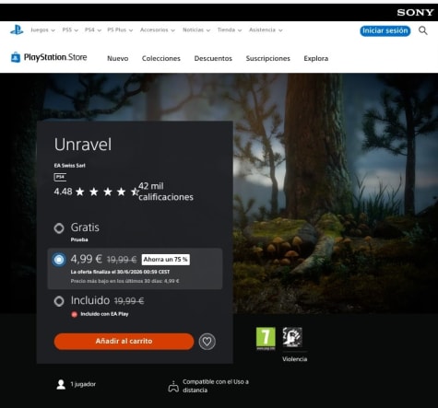Open the Descuentos store tab
Image resolution: width=438 pixels, height=408 pixels.
click(213, 58)
